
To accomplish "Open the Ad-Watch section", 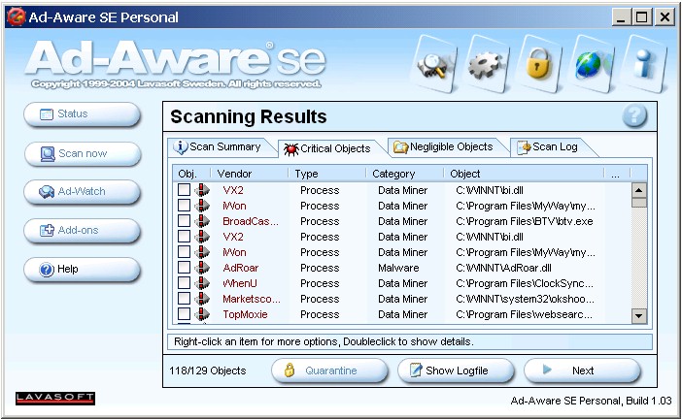I will 83,191.
